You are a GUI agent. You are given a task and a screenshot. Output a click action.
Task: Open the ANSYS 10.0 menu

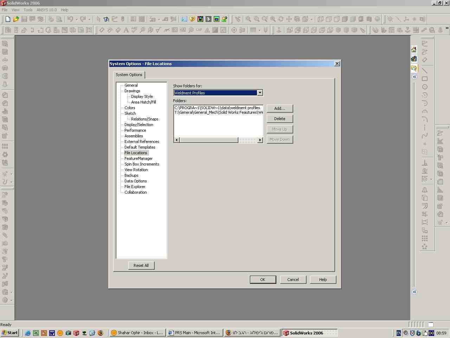coord(46,10)
